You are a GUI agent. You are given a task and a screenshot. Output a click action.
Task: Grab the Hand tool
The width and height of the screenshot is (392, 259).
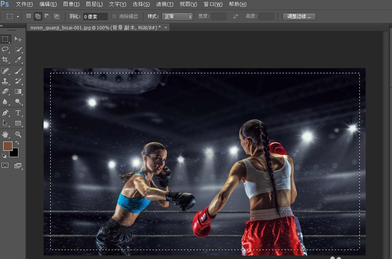(x=5, y=134)
